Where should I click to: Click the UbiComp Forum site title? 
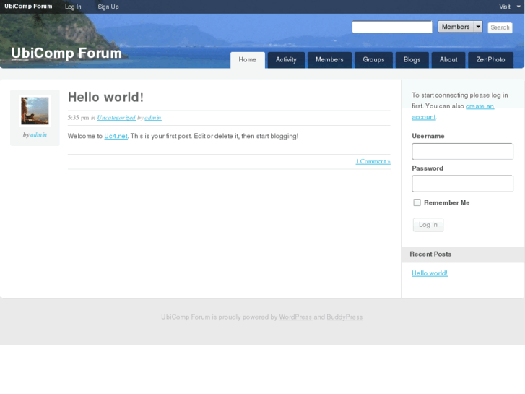(66, 53)
